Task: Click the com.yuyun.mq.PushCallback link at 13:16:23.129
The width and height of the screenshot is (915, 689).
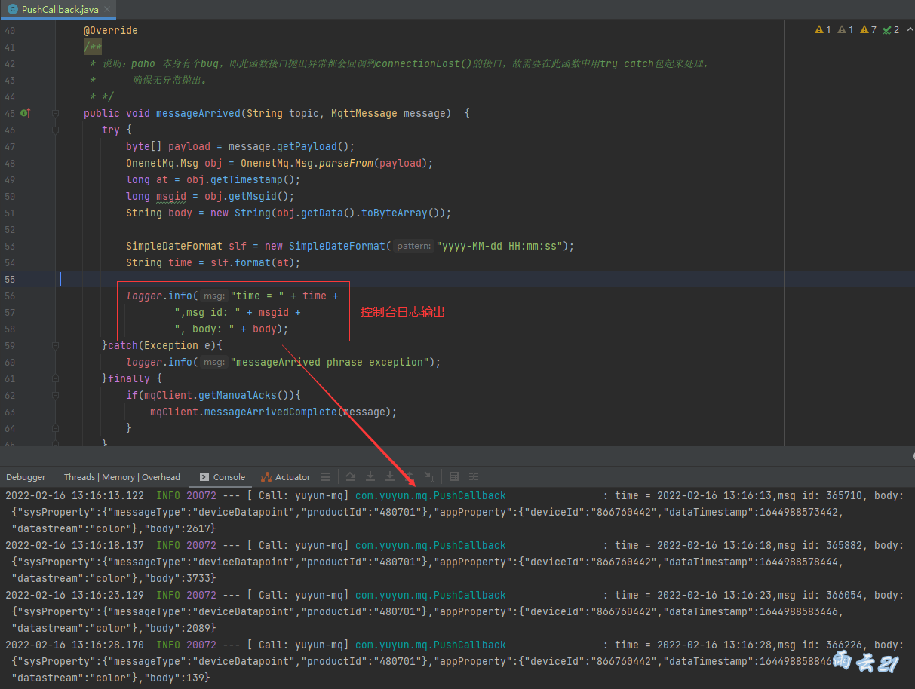Action: coord(431,595)
